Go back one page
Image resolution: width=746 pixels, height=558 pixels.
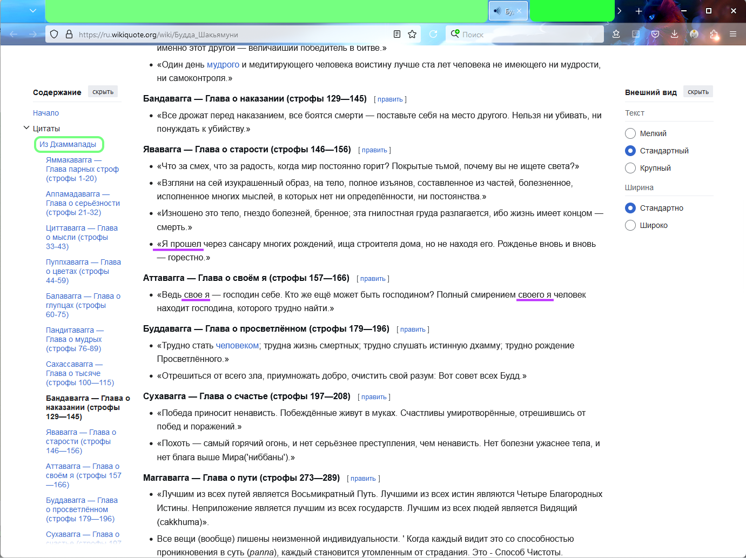coord(14,34)
